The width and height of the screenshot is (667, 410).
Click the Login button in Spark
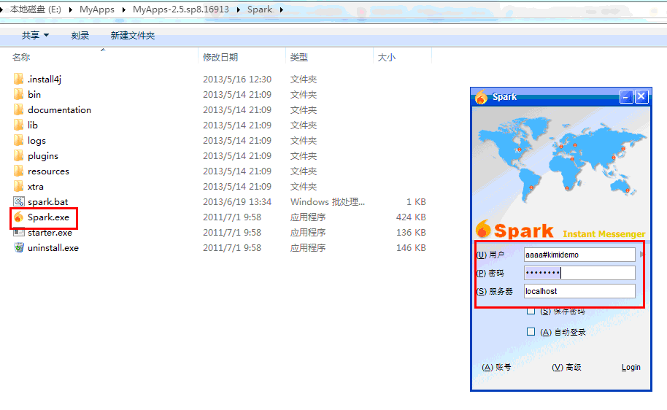click(631, 367)
